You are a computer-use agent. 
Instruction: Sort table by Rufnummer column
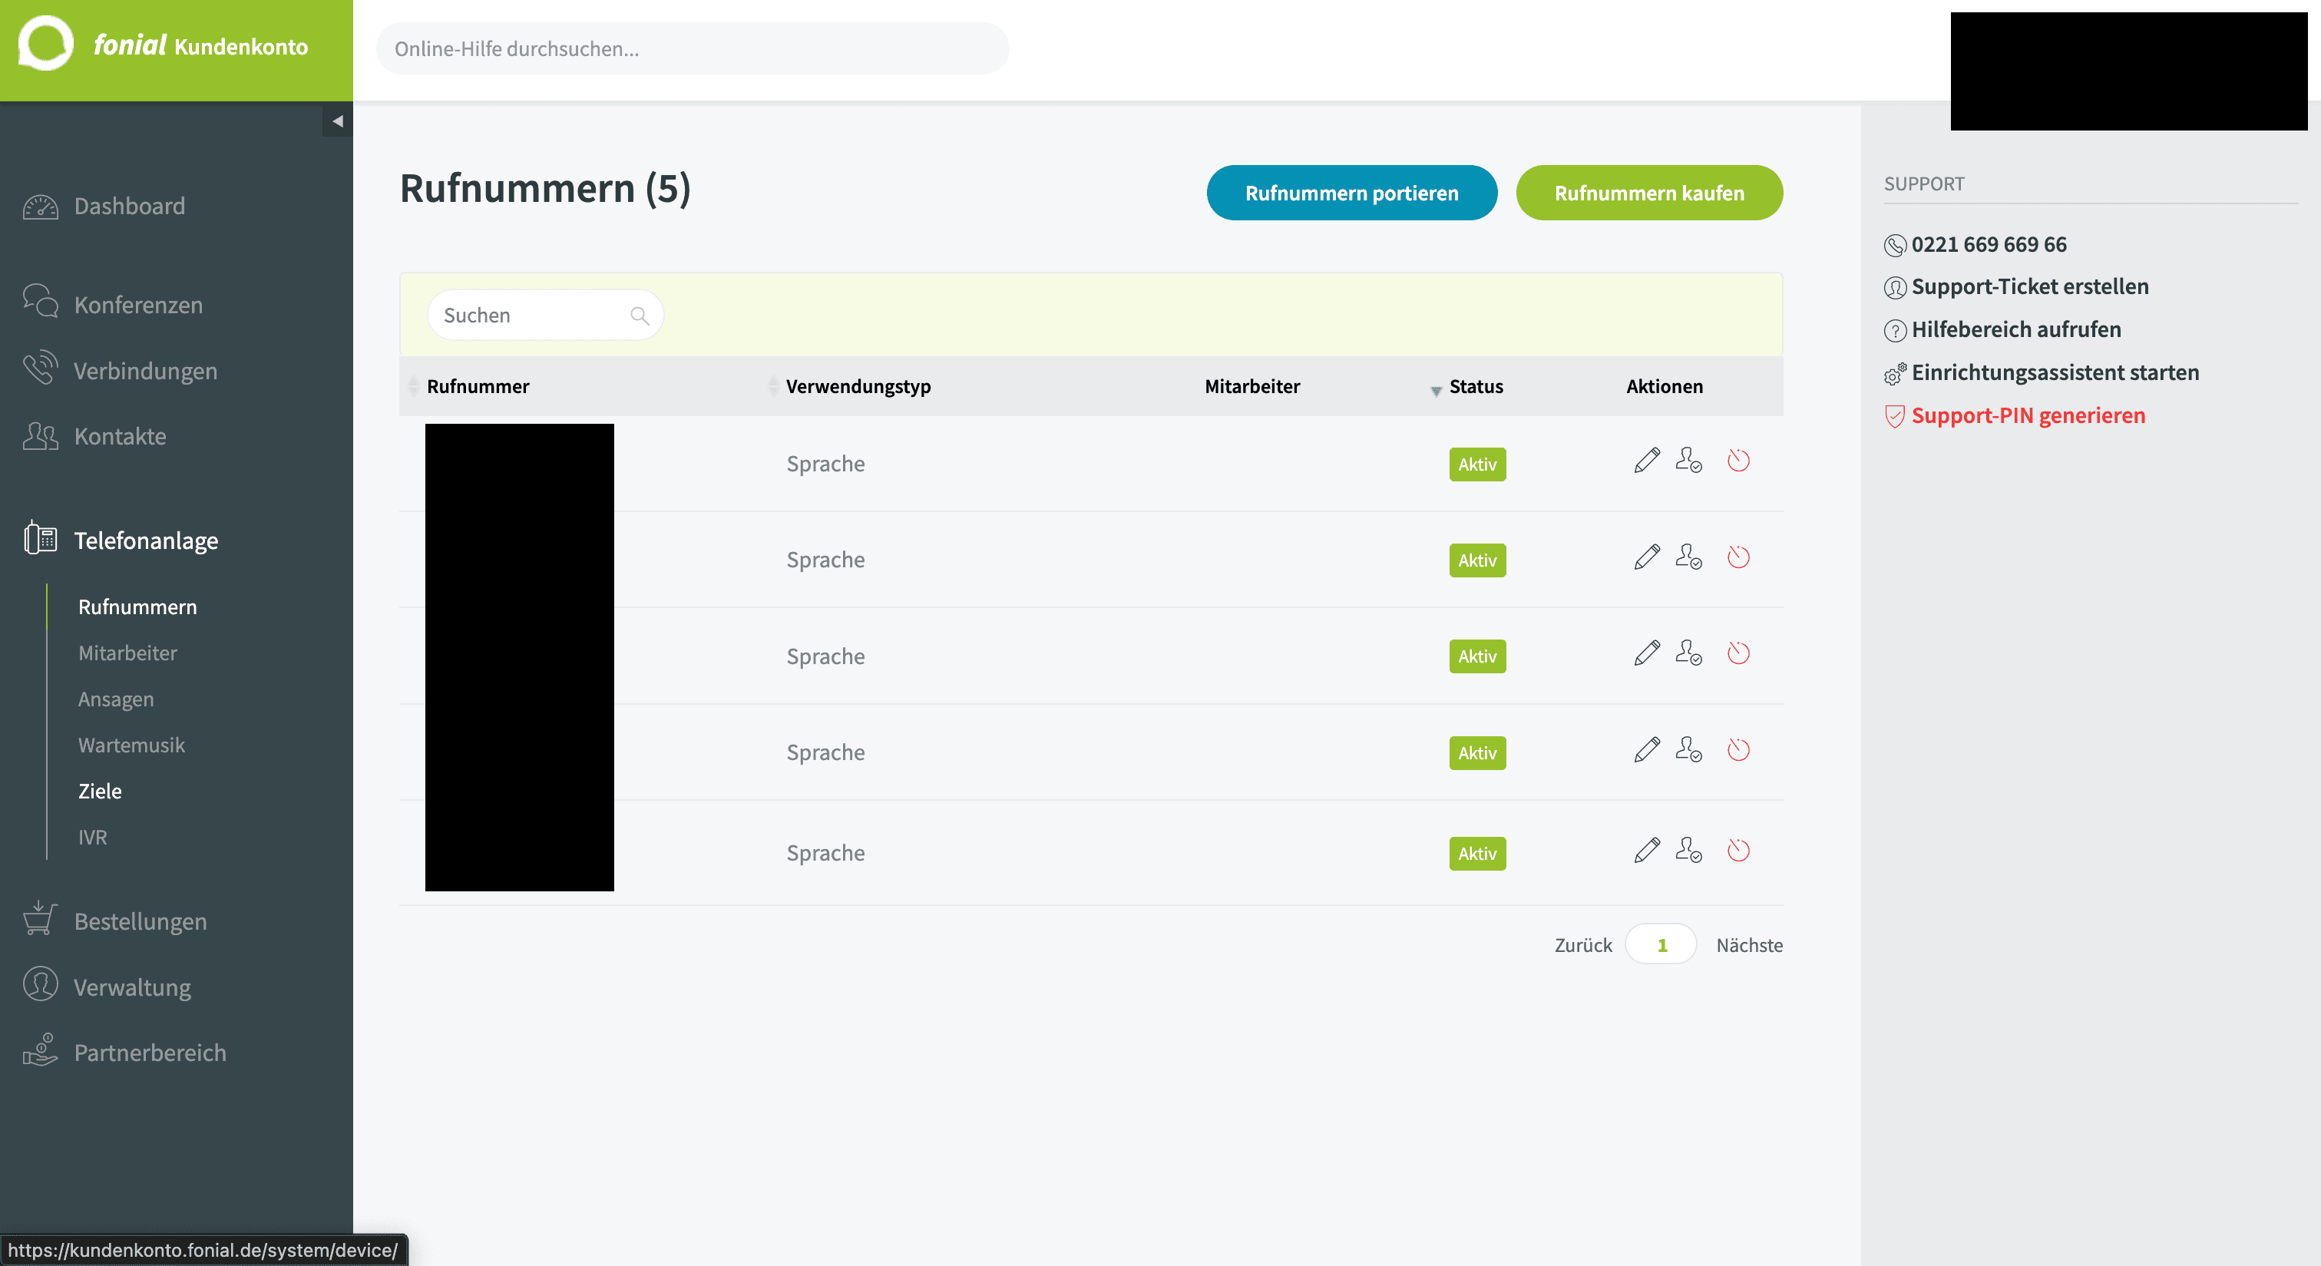point(478,387)
